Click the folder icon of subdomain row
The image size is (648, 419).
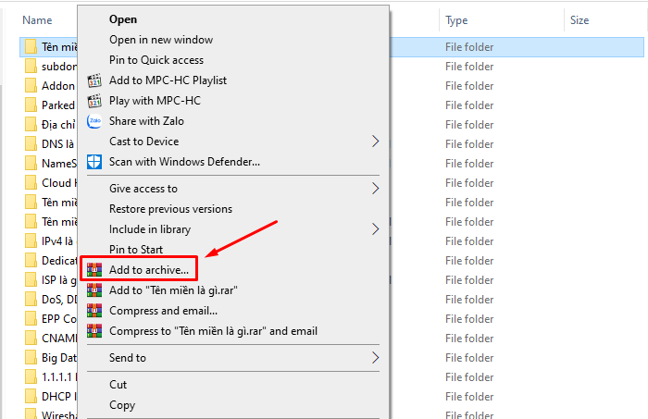31,66
